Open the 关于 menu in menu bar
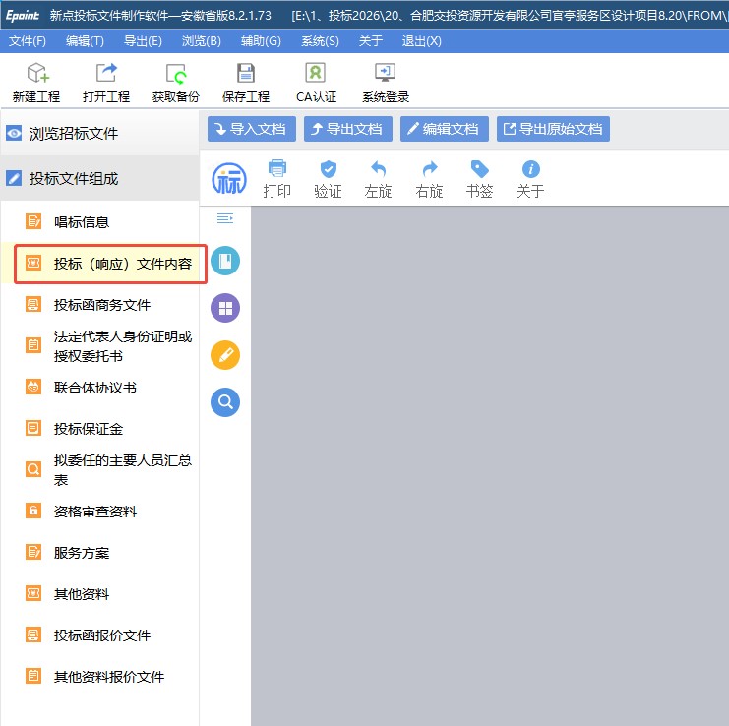The image size is (729, 726). pos(371,41)
